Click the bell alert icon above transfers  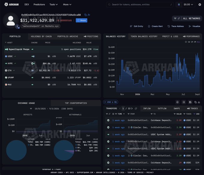click(x=178, y=102)
